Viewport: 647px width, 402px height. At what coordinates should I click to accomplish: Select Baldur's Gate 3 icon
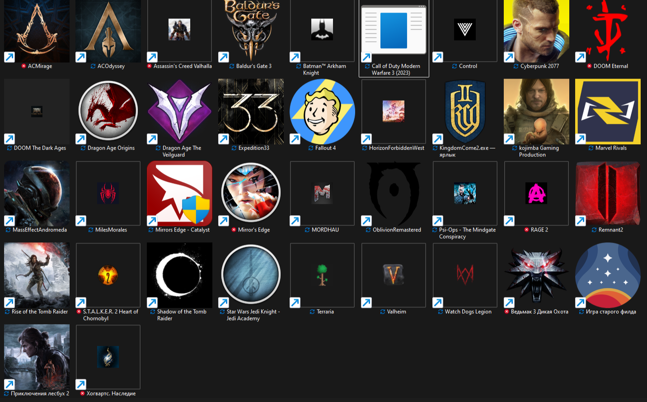pyautogui.click(x=251, y=30)
